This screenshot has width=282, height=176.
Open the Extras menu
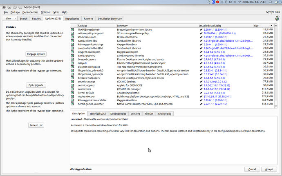pyautogui.click(x=56, y=12)
